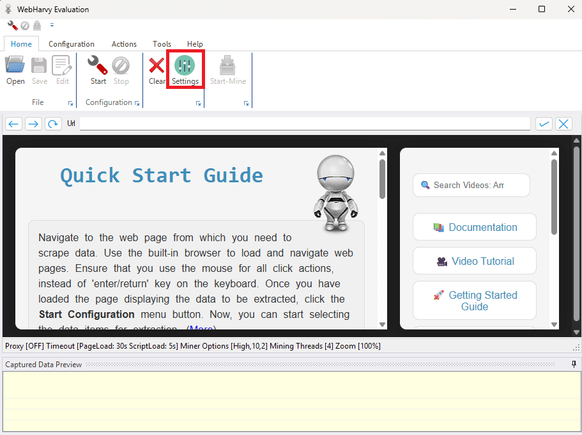Switch to the Configuration tab
The height and width of the screenshot is (435, 582).
click(x=71, y=43)
